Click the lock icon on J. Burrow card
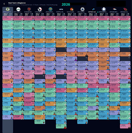This screenshot has width=132, height=133. pos(23,19)
